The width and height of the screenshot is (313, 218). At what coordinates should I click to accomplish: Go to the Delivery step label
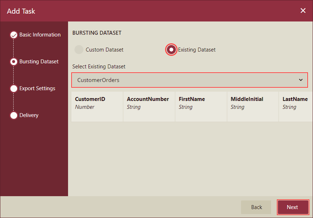coord(29,115)
